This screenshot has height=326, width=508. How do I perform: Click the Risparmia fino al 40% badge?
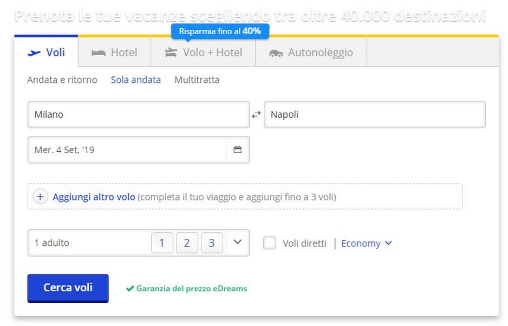220,31
